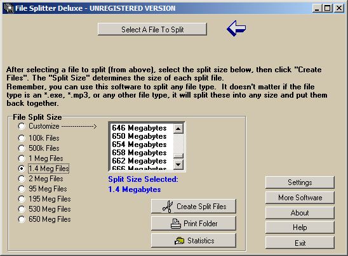Open the Settings dialog

[x=300, y=182]
